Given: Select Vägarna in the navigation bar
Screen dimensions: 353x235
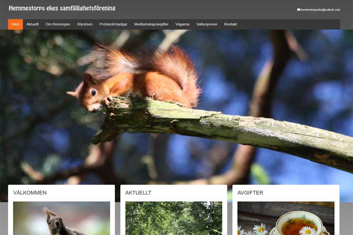Looking at the screenshot, I should 183,24.
